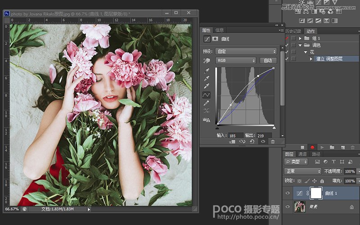Viewport: 360px width, 225px height.
Task: Open the 填充 fill slider arrow
Action: tap(358, 181)
